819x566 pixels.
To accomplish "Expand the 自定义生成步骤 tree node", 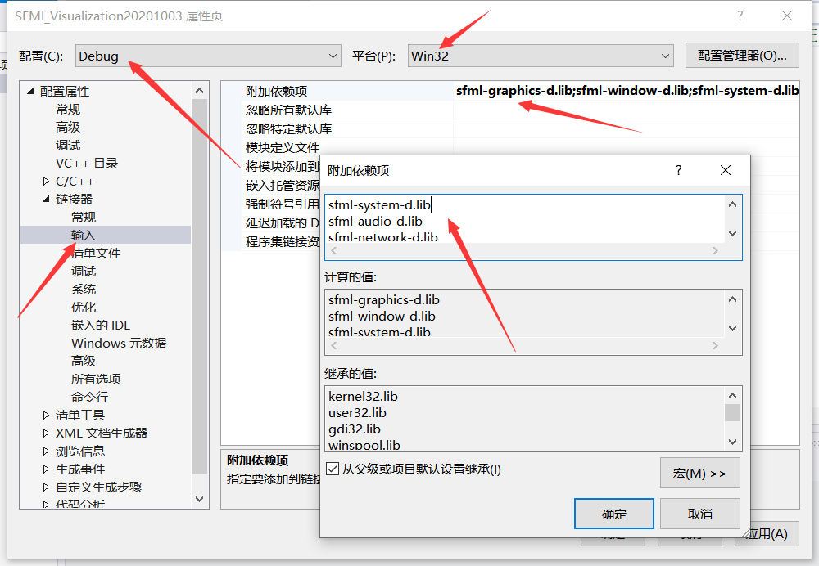I will click(x=46, y=487).
